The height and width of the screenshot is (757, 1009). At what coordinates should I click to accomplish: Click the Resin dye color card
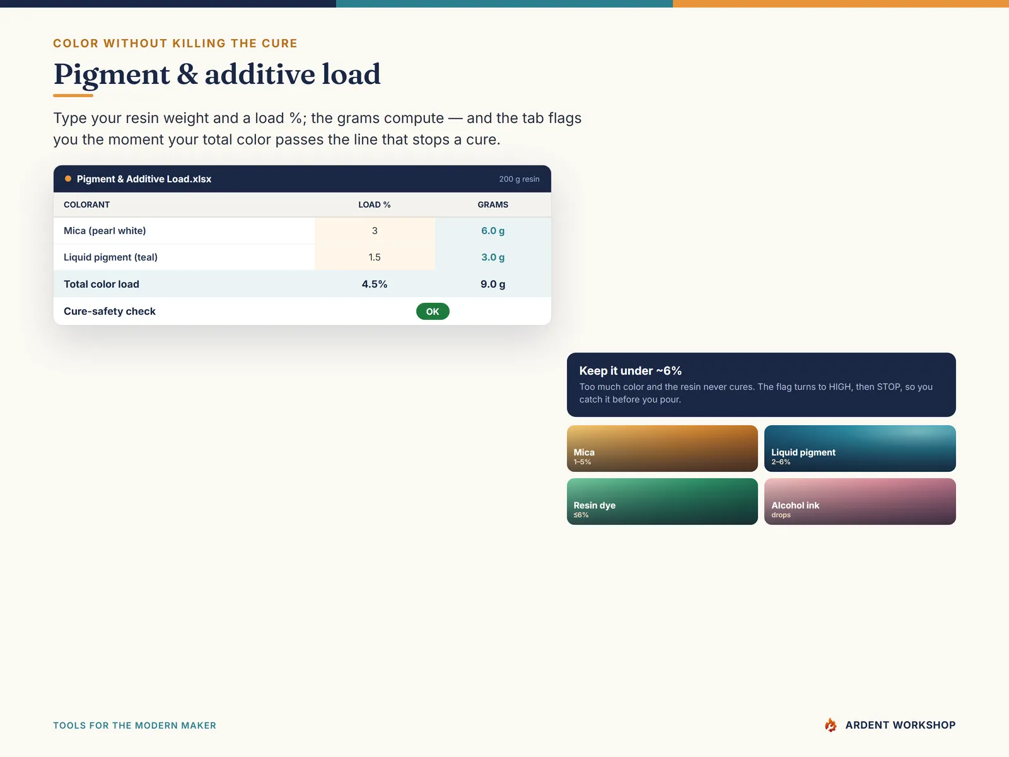[662, 502]
